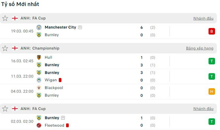
Task: Click the Fleetwood club crest icon
Action: [39, 125]
